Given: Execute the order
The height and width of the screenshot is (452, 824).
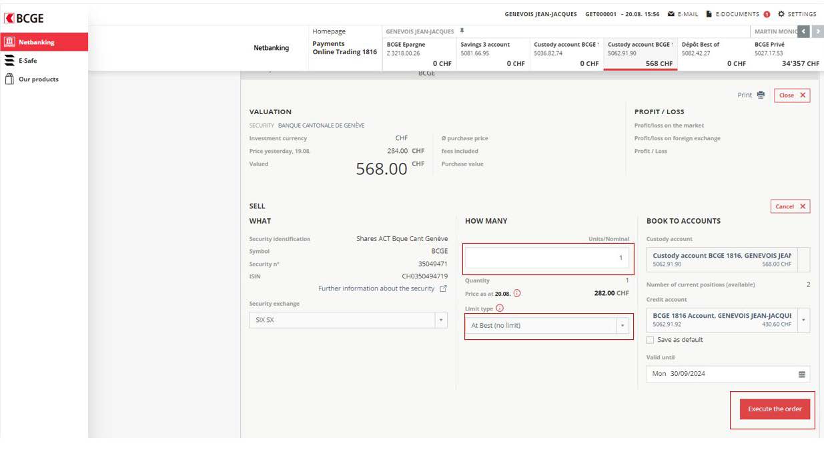Looking at the screenshot, I should tap(775, 409).
